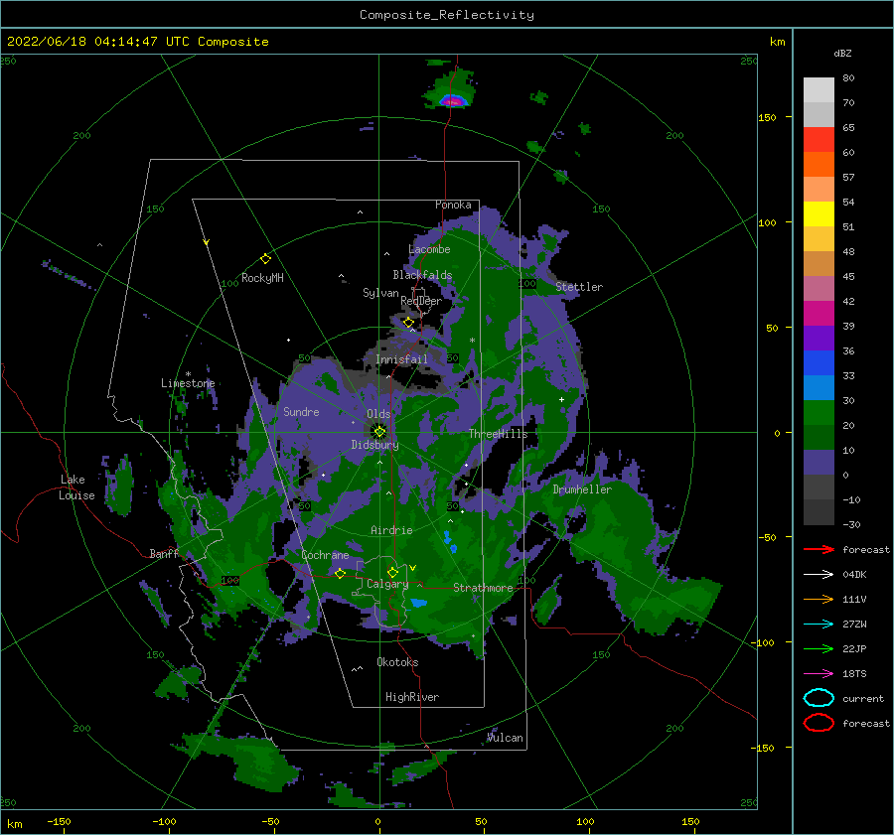Image resolution: width=894 pixels, height=835 pixels.
Task: Click the Innisfail town label
Action: pos(401,359)
